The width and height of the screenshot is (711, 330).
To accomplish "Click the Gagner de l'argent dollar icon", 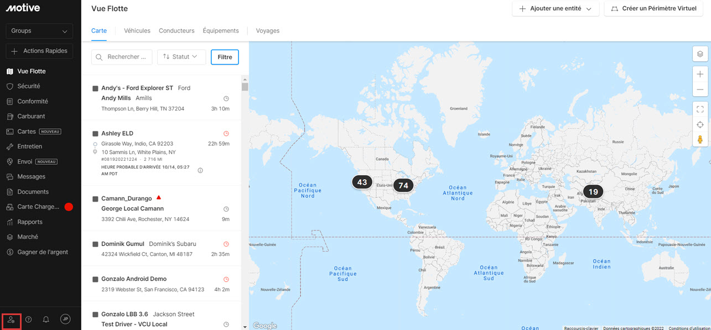I will (9, 252).
